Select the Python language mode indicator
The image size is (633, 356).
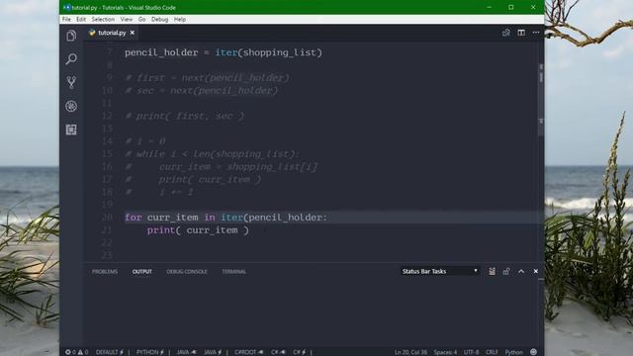click(514, 352)
